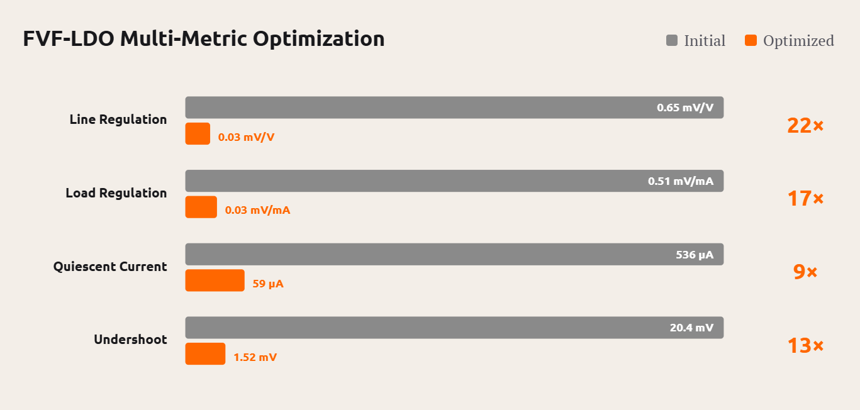The width and height of the screenshot is (860, 410).
Task: Click the orange Undershoot optimized bar
Action: point(205,354)
